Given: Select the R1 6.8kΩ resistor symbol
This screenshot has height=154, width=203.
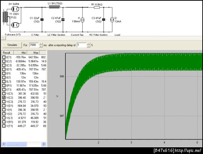Looking at the screenshot, I should coord(97,7).
